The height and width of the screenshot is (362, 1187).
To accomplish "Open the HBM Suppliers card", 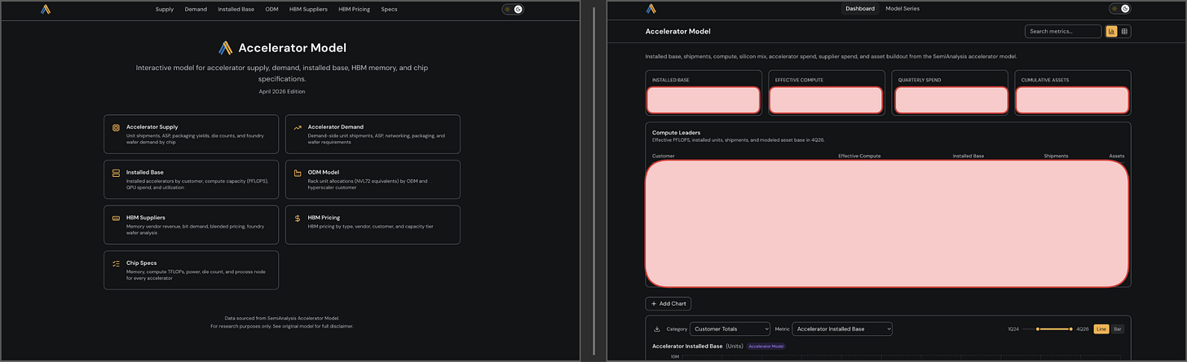I will coord(191,224).
